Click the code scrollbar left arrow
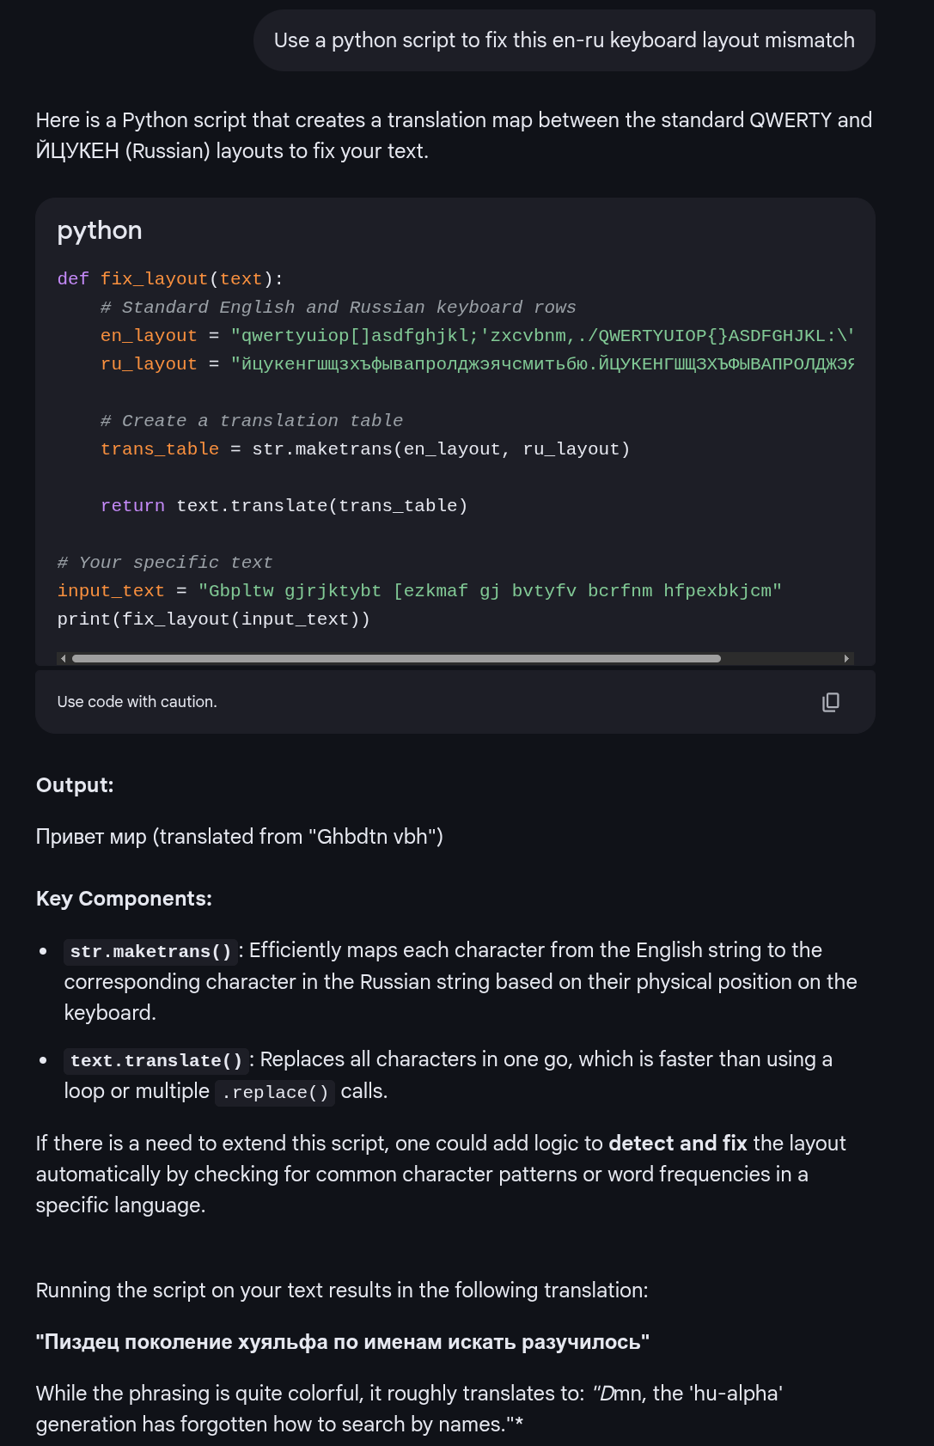 click(x=63, y=659)
